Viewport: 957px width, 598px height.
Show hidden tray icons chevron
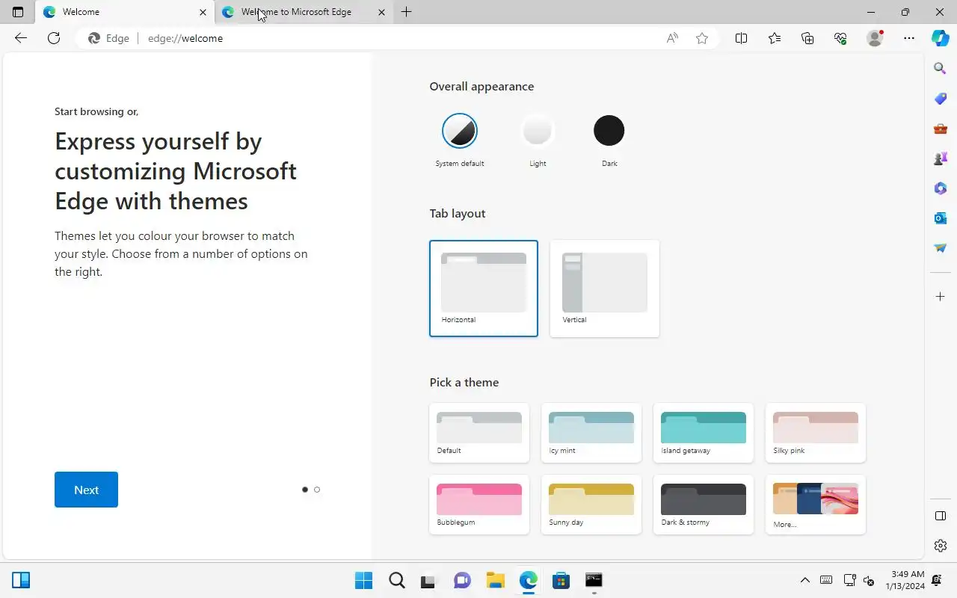(805, 580)
